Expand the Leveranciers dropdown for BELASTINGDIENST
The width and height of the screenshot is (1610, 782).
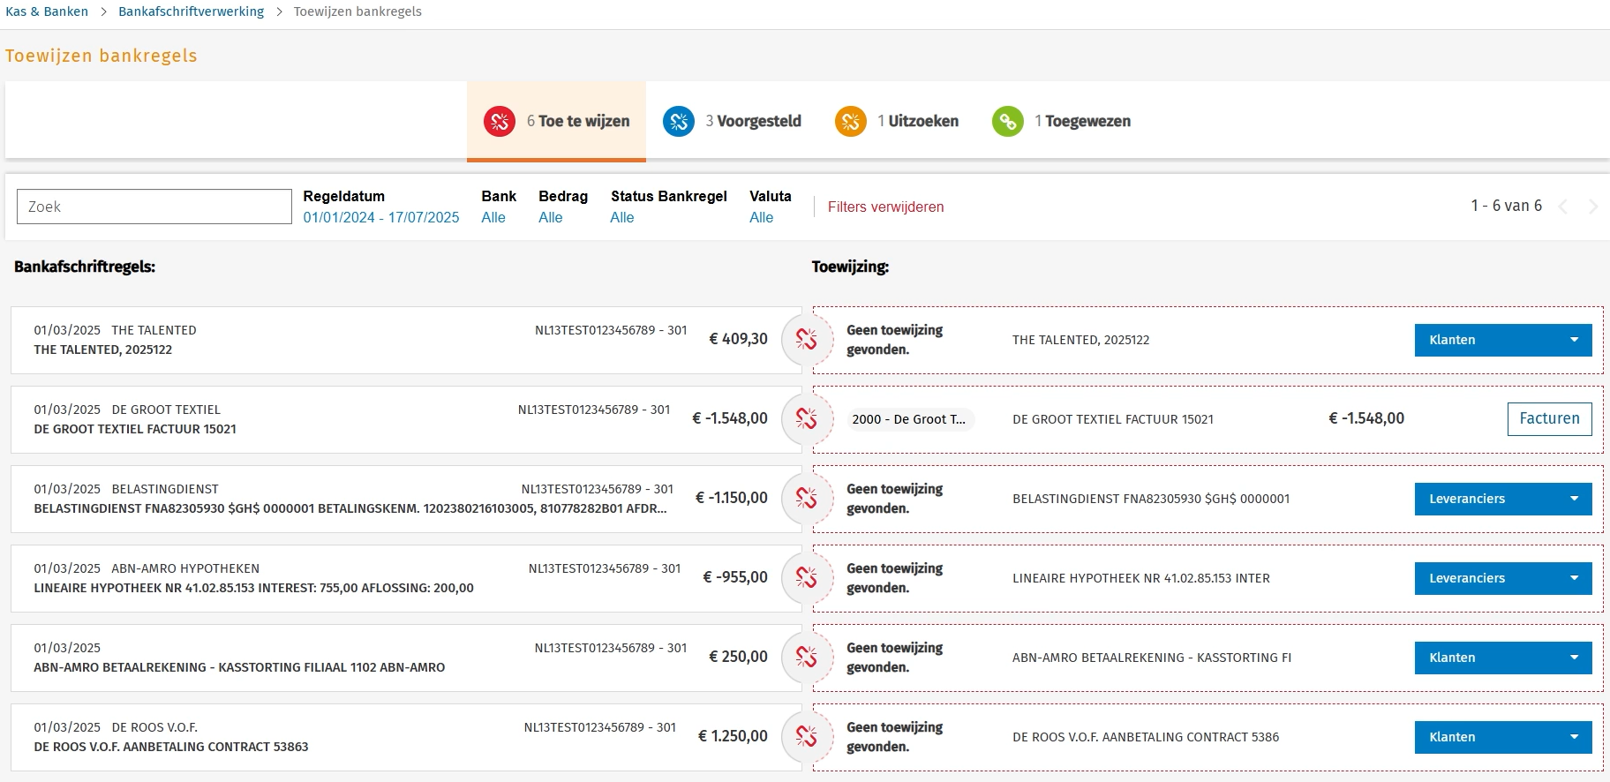[x=1502, y=499]
